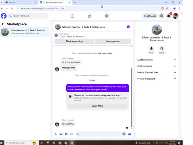Open the notifications bell in header
The image size is (193, 145).
click(169, 16)
